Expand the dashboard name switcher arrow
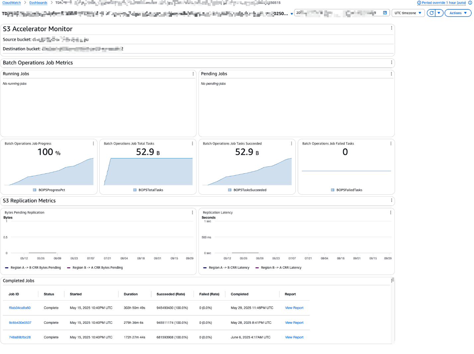 (292, 14)
